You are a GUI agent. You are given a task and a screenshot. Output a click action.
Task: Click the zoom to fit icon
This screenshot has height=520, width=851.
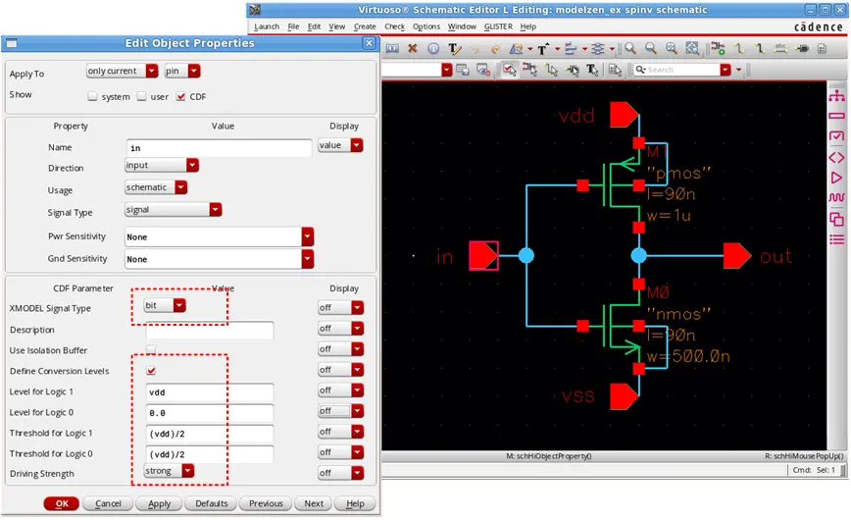tap(672, 48)
